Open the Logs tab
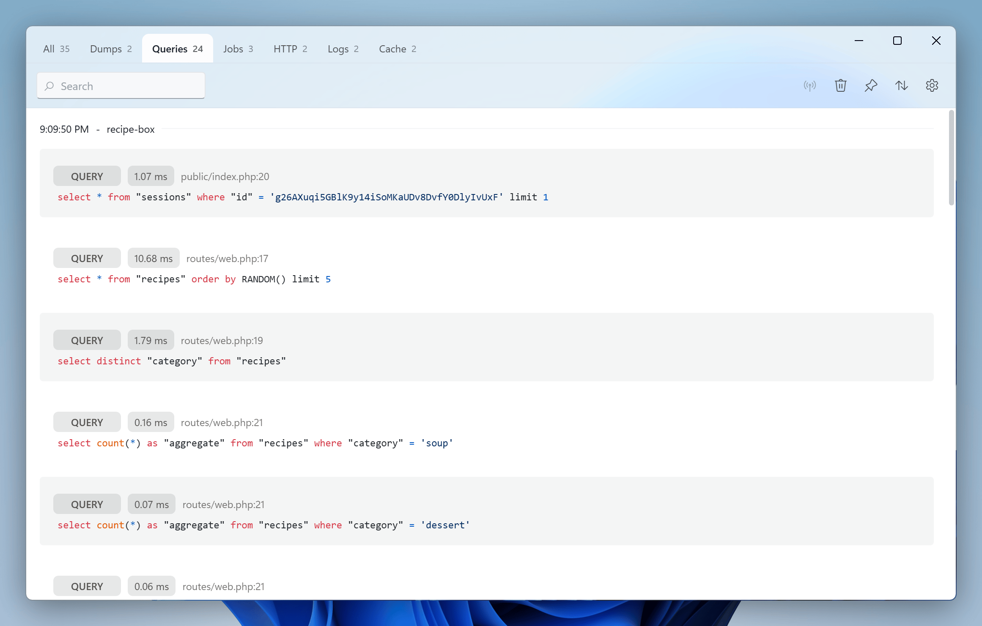 (343, 49)
